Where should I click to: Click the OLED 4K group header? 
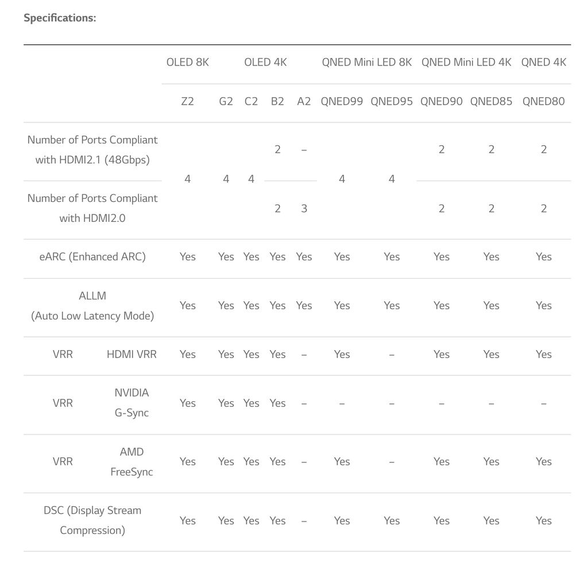(265, 62)
